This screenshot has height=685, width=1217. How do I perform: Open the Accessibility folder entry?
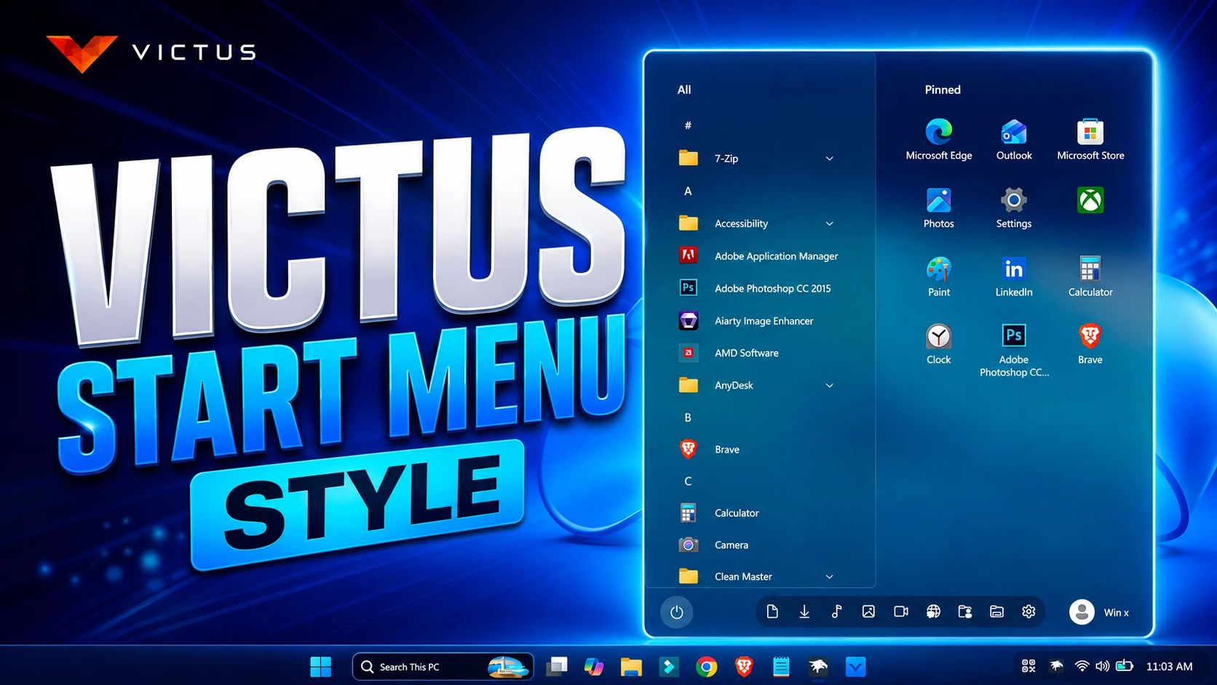click(x=757, y=223)
